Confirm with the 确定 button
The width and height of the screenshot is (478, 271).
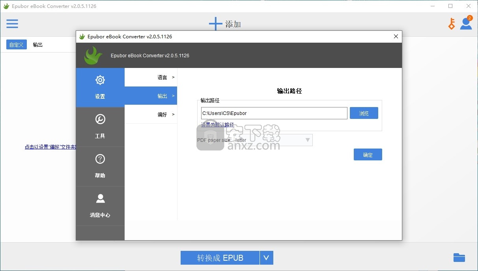pyautogui.click(x=368, y=154)
